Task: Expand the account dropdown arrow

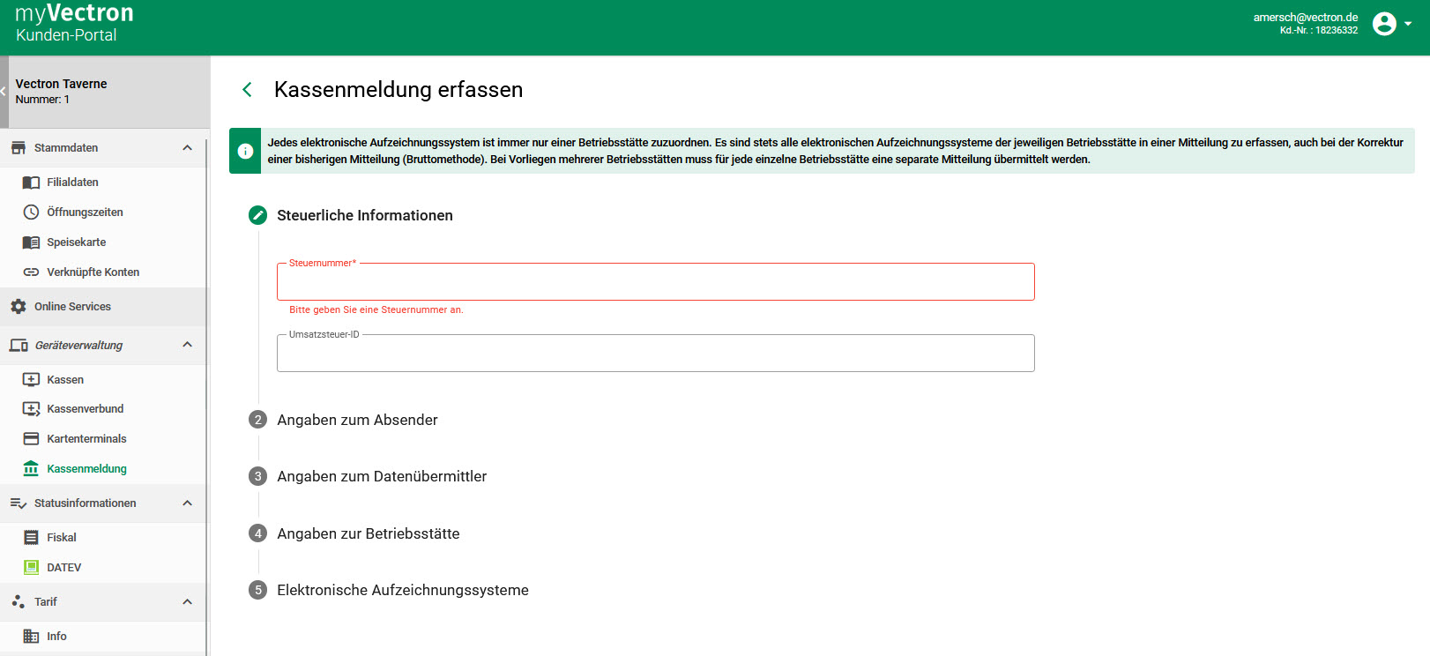Action: (x=1408, y=24)
